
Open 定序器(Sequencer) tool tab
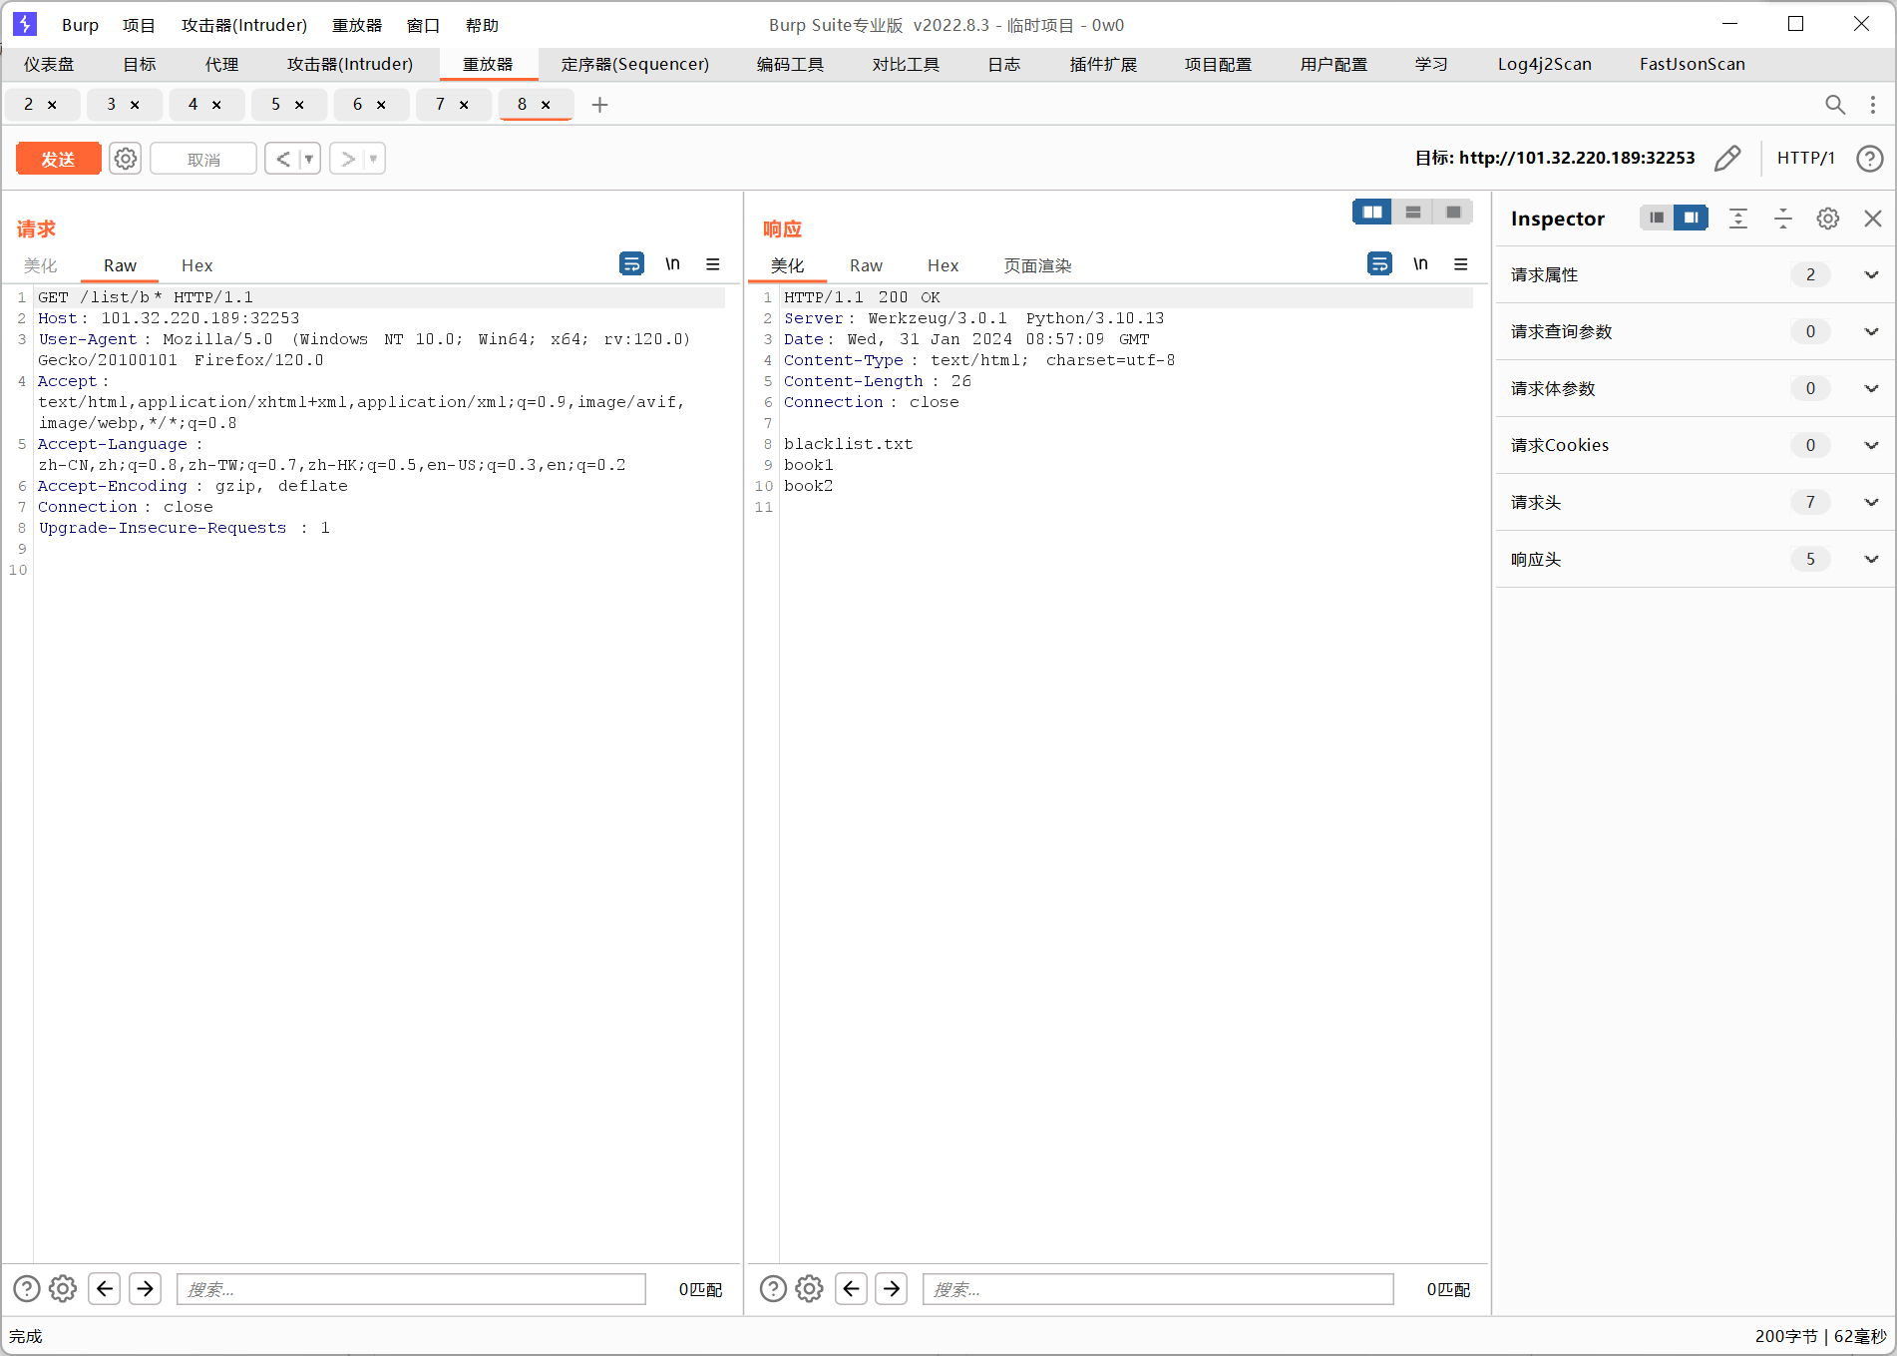(x=635, y=64)
